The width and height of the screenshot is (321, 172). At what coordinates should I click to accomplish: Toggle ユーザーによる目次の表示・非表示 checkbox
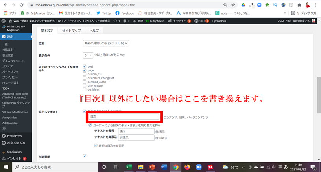90,125
